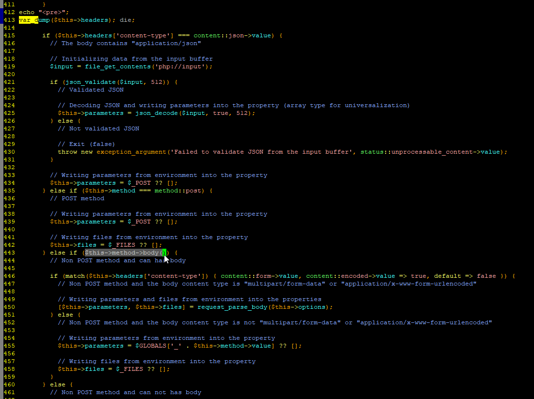Click the echo keyword on line 412
Image resolution: width=534 pixels, height=399 pixels.
pos(27,12)
